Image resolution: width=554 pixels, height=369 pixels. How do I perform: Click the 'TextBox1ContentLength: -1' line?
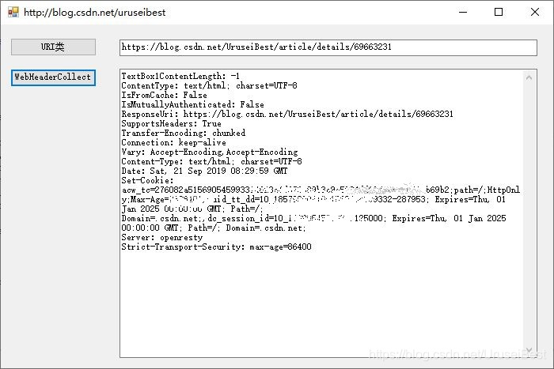click(180, 76)
